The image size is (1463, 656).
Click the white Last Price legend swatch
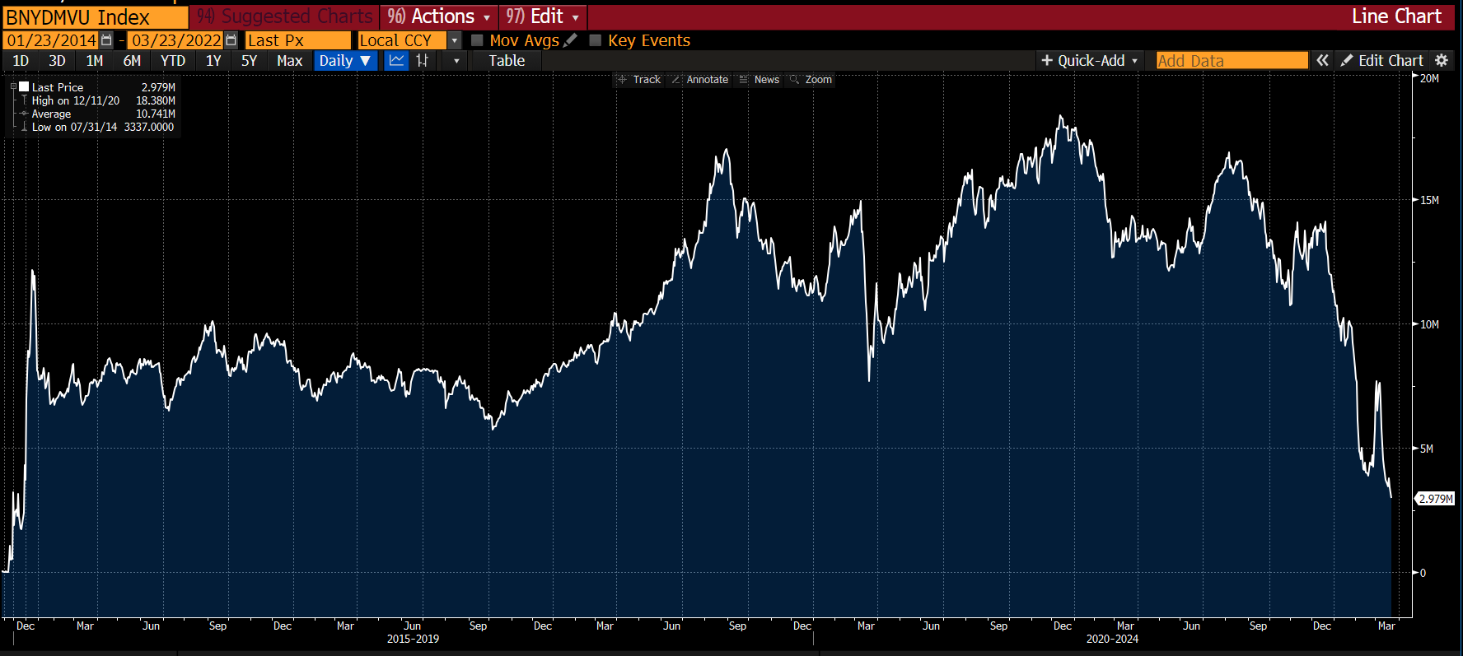[24, 86]
